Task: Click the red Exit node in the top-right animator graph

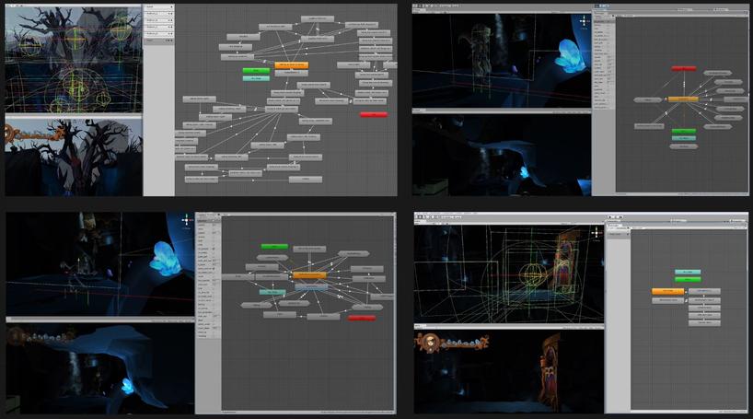Action: [x=683, y=68]
